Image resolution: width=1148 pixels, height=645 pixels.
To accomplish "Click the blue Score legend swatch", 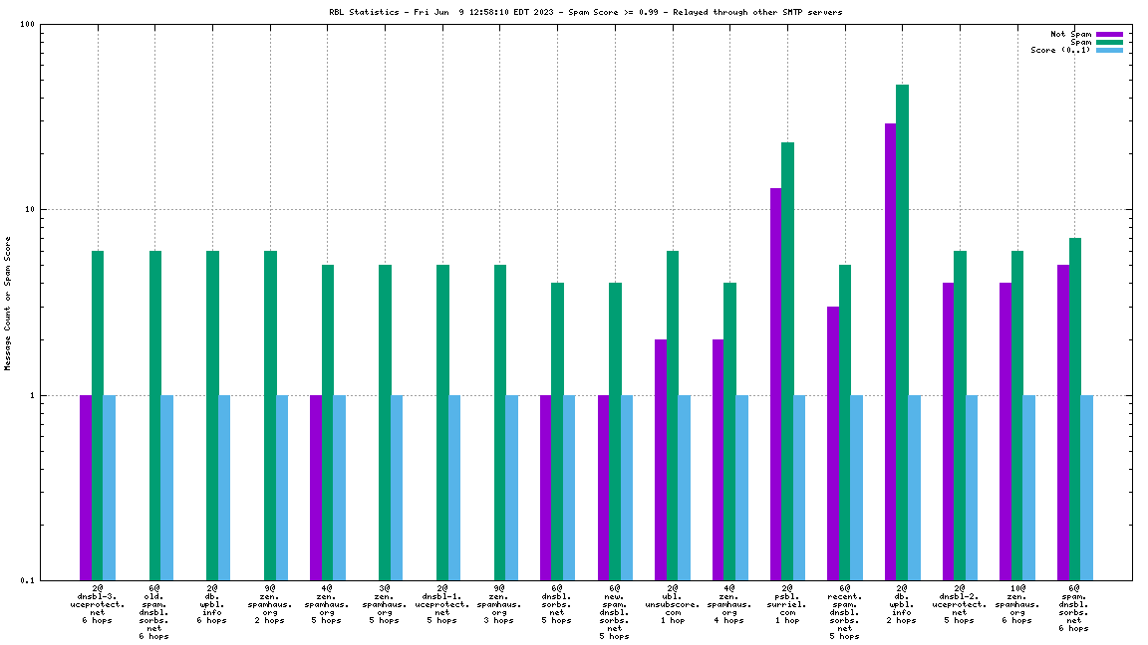I will (1109, 50).
